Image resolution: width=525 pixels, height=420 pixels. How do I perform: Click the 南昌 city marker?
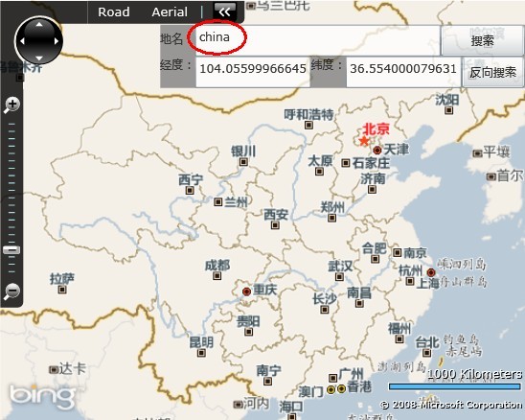[x=359, y=303]
